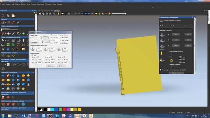Select the red paint brush tool
This screenshot has width=210, height=118.
(x=3, y=33)
